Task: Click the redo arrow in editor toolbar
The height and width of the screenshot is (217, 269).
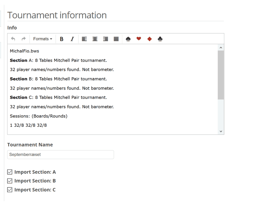Action: pos(24,39)
